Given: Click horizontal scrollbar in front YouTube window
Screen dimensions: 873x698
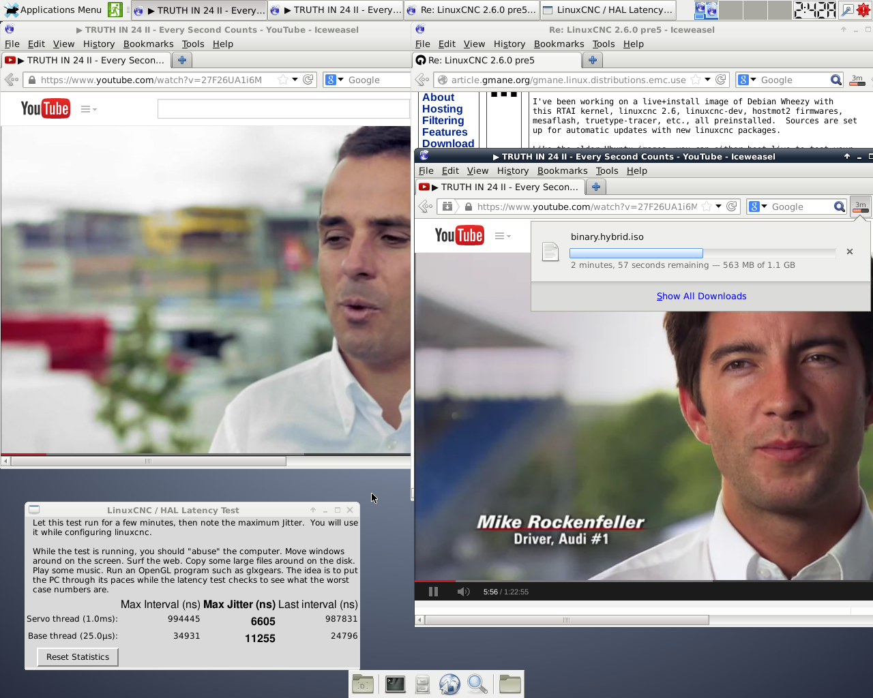Looking at the screenshot, I should pos(566,620).
